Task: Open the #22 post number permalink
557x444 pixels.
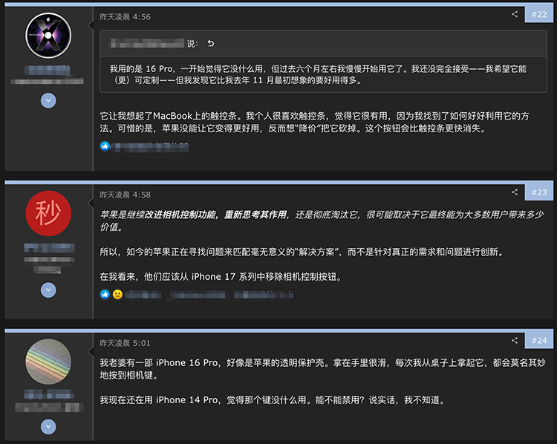Action: 539,14
